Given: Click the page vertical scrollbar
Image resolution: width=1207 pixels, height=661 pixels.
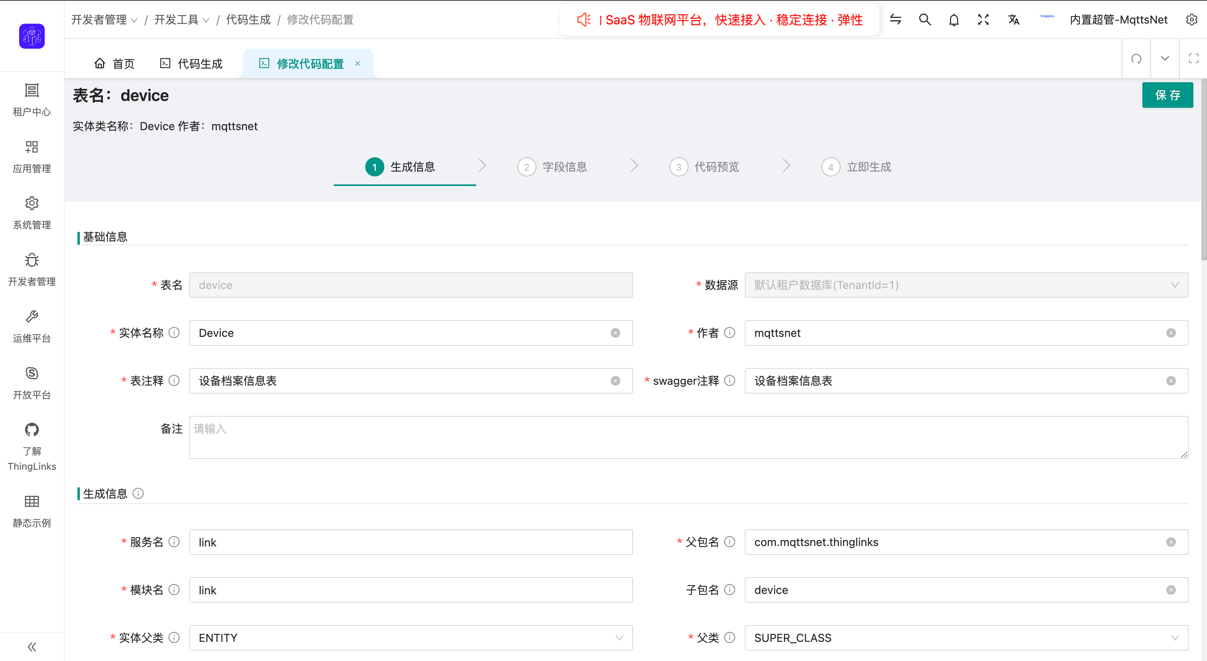Looking at the screenshot, I should (x=1204, y=169).
